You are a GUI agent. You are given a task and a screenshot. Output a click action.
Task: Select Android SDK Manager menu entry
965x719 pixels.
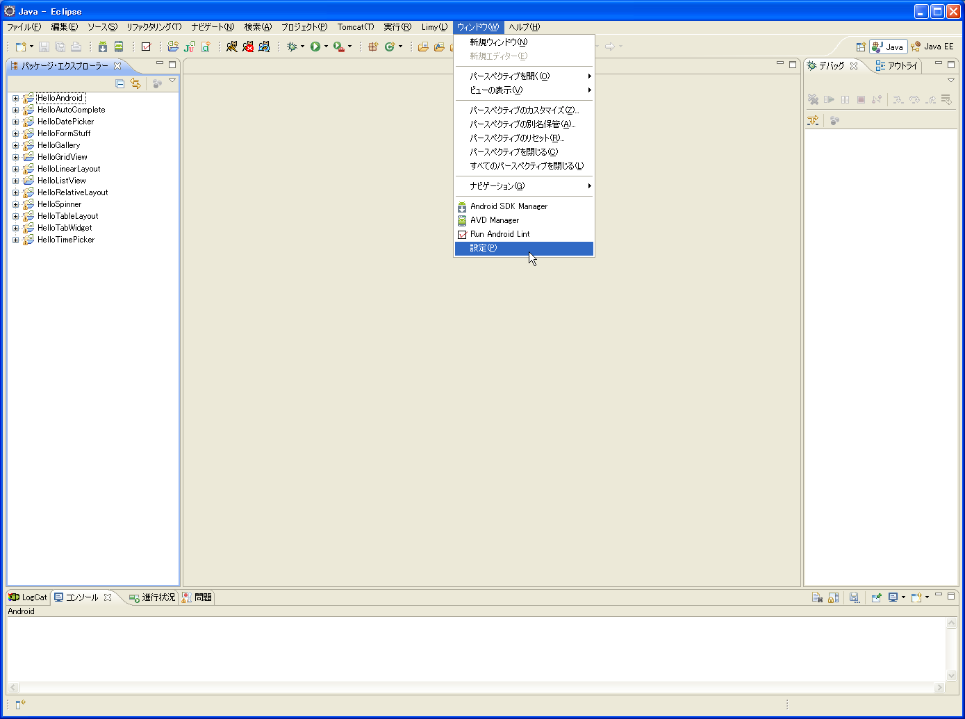pyautogui.click(x=524, y=206)
